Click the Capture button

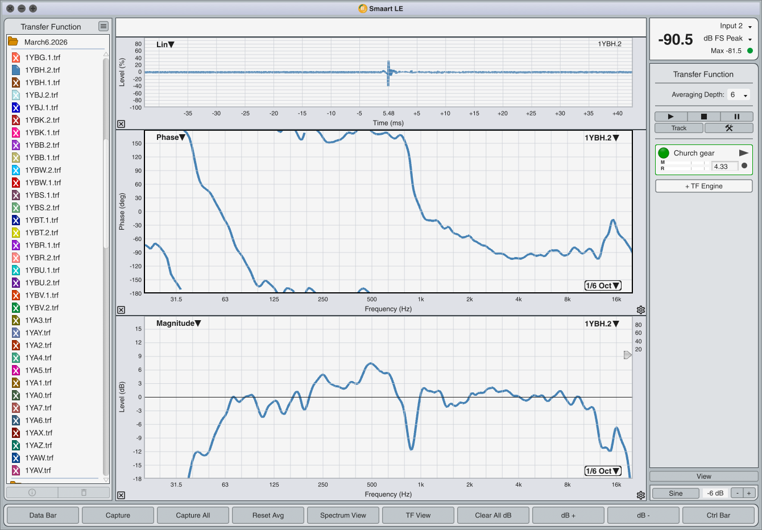pos(118,515)
